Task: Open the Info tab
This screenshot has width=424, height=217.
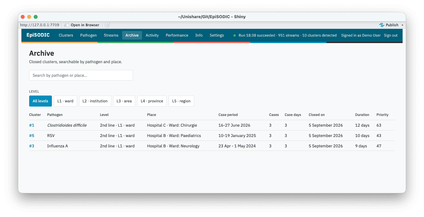Action: (199, 35)
